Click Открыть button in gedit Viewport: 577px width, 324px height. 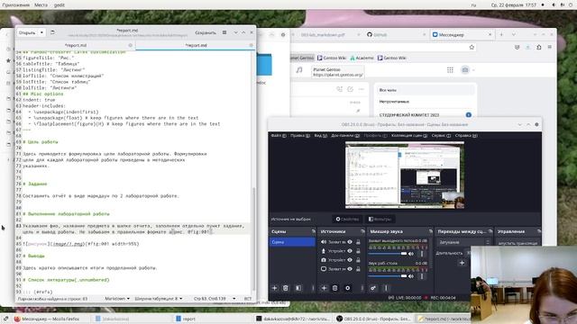pos(27,32)
